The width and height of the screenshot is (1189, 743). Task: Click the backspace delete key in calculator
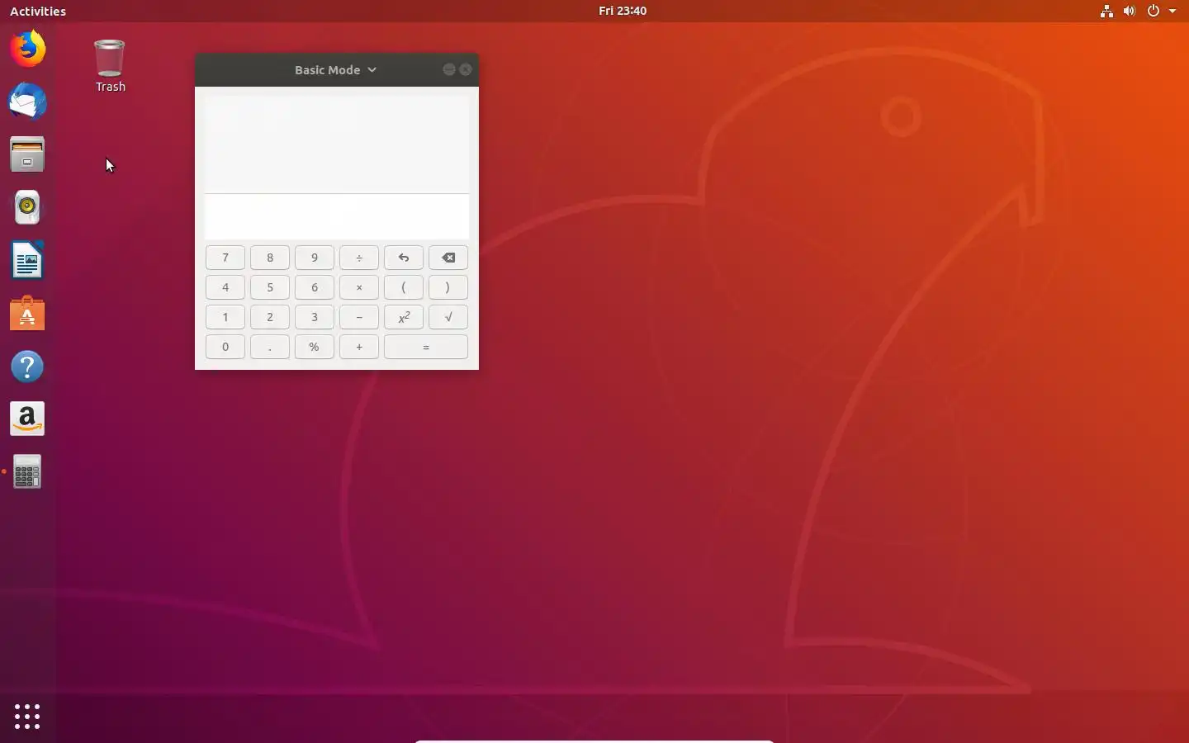click(x=448, y=258)
